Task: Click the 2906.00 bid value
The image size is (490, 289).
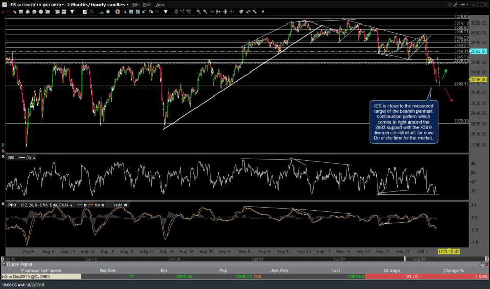Action: [184, 276]
